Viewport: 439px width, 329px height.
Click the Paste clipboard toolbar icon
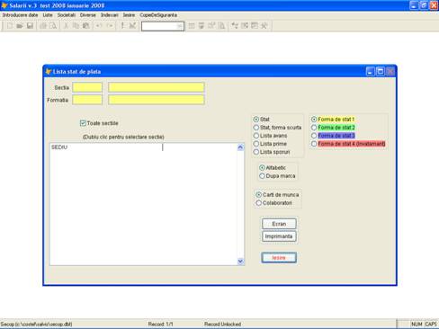[86, 26]
